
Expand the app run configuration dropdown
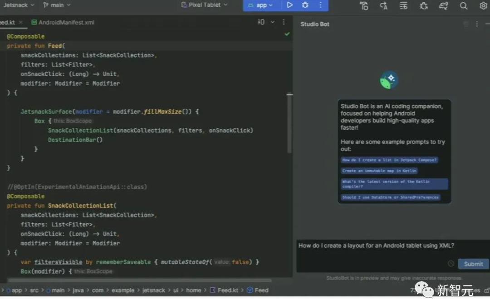coord(261,5)
